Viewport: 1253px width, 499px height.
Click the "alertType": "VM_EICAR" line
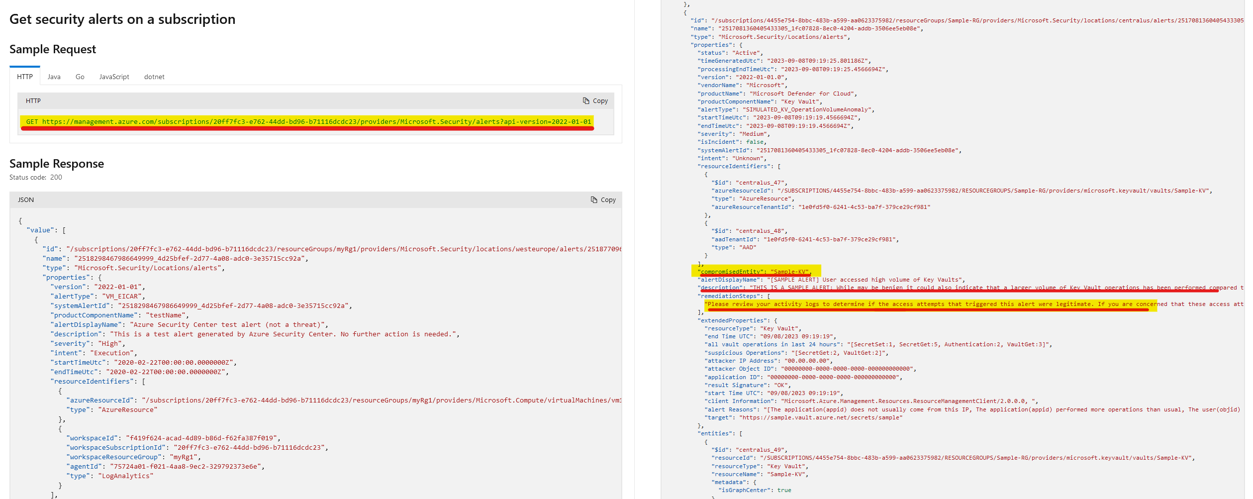pos(98,296)
